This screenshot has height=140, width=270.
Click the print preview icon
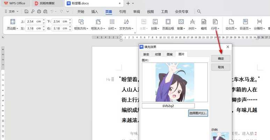45,12
